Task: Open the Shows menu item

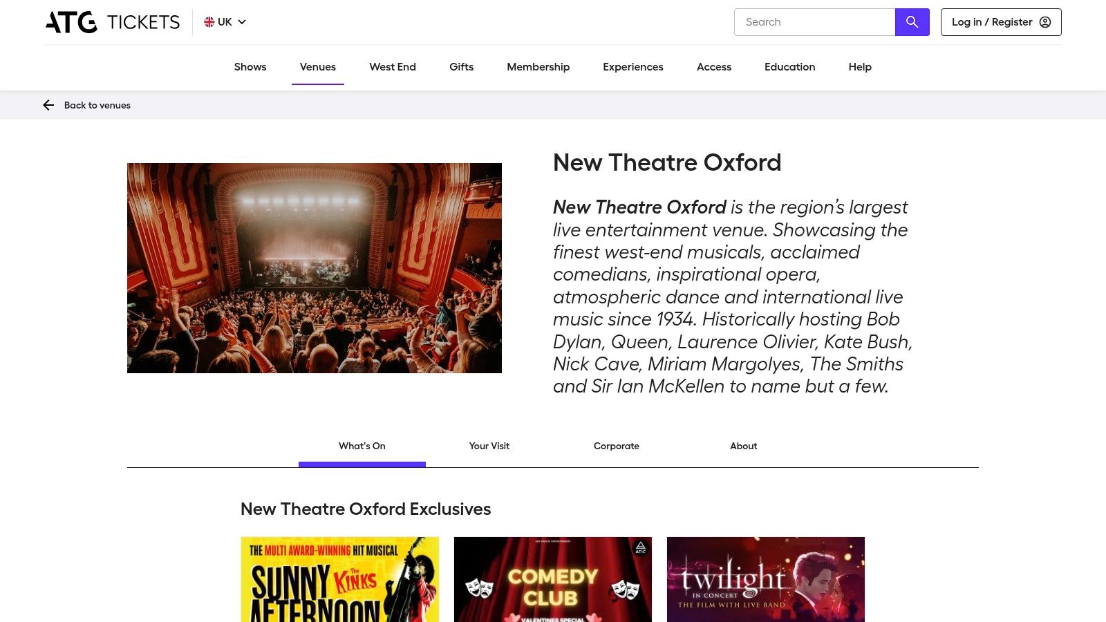Action: coord(250,67)
